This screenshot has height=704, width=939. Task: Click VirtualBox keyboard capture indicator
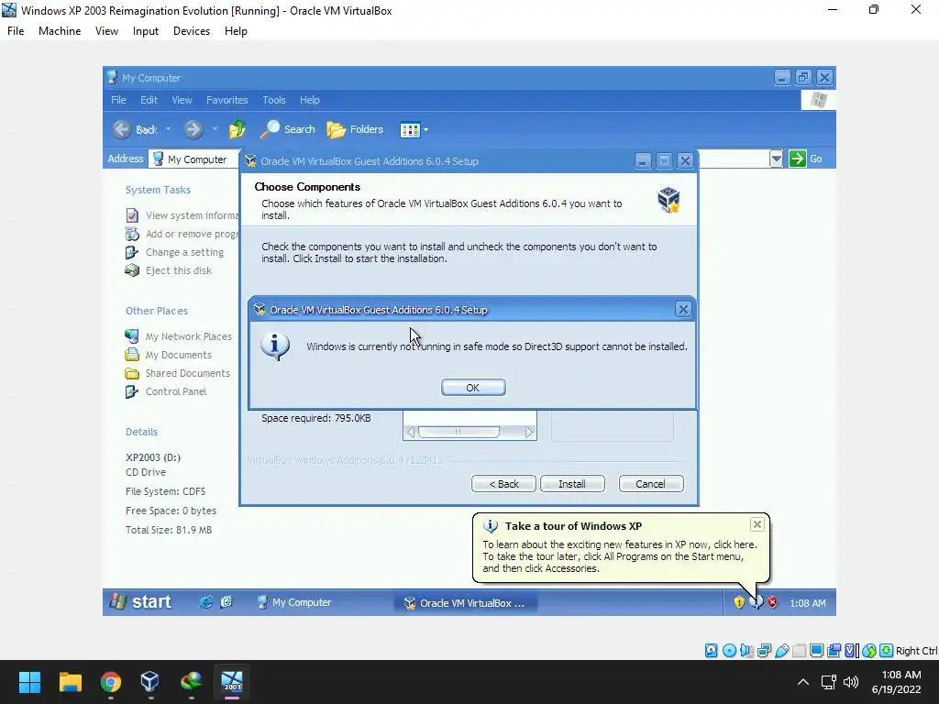click(887, 651)
